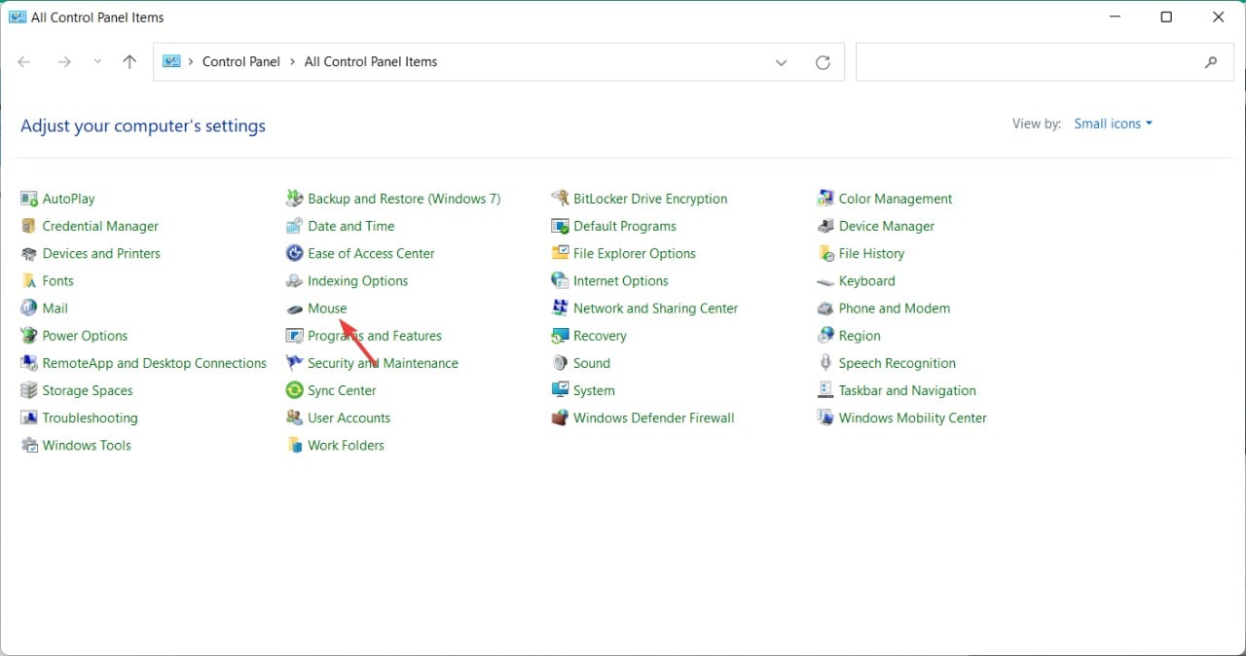Click the Sync Center green icon
The width and height of the screenshot is (1246, 656).
coord(294,390)
